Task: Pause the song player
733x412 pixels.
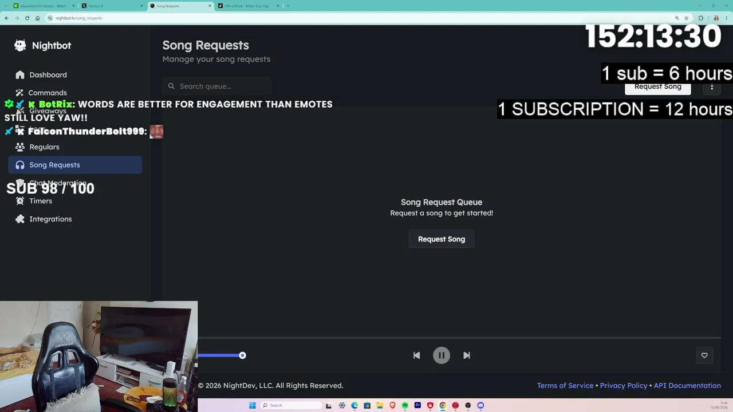Action: [442, 355]
